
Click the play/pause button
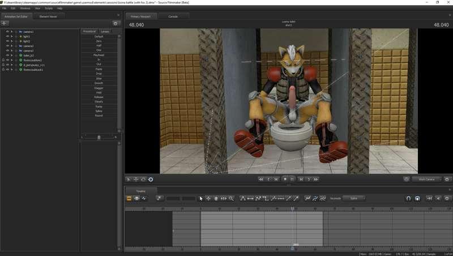point(292,180)
